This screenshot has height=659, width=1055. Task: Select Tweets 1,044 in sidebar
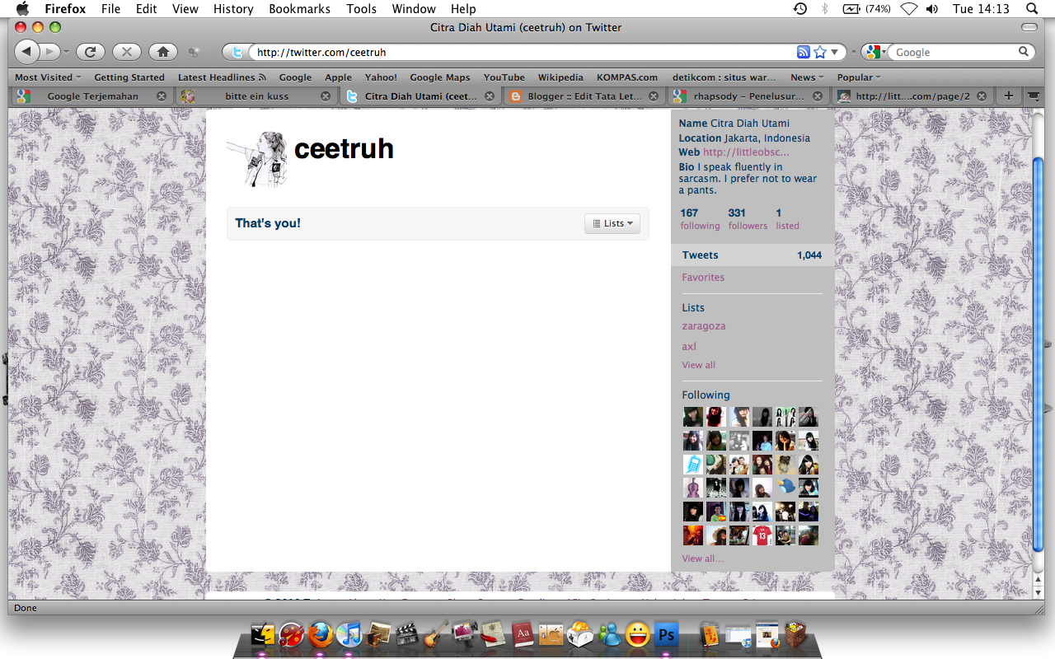coord(752,255)
